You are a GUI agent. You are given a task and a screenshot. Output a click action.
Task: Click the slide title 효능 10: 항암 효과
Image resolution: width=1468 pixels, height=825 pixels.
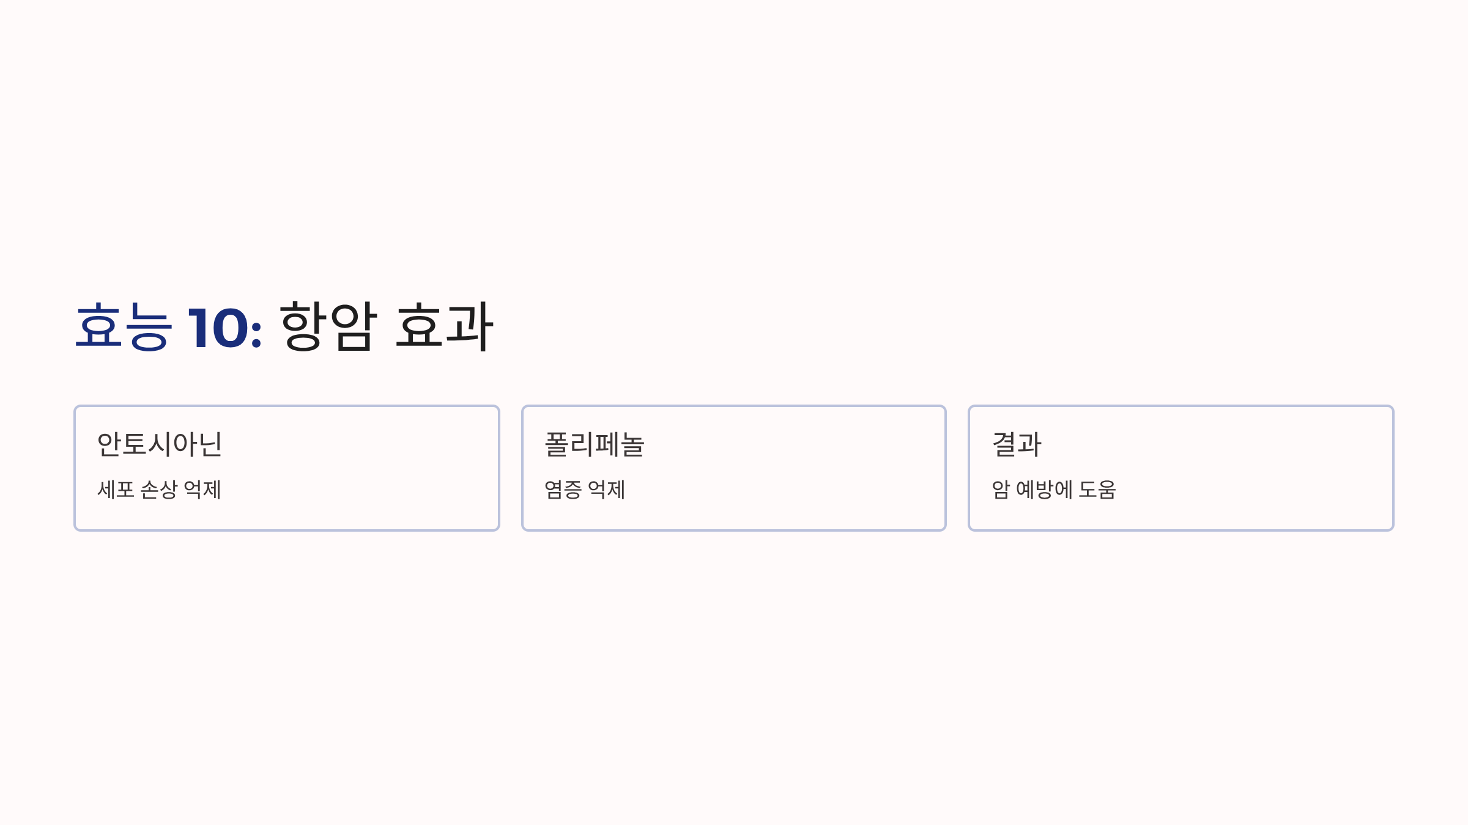[284, 327]
